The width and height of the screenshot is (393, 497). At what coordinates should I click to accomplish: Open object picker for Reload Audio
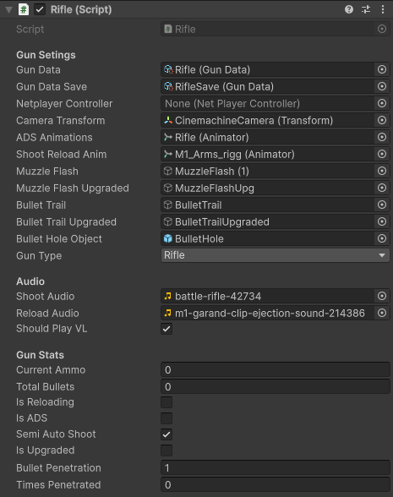[382, 313]
